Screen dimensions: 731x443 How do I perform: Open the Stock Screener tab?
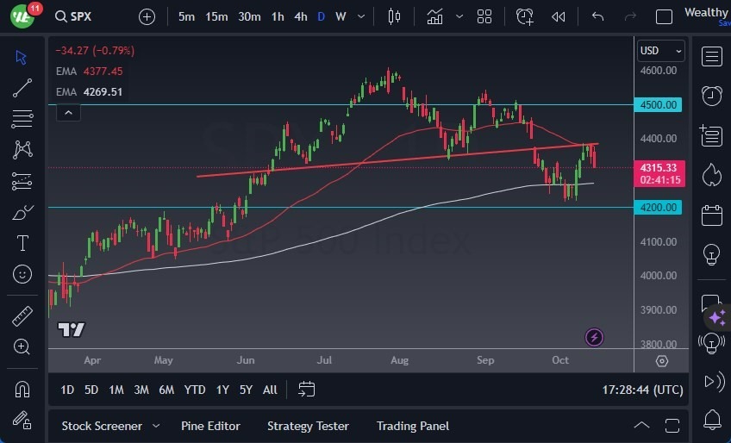(x=102, y=427)
